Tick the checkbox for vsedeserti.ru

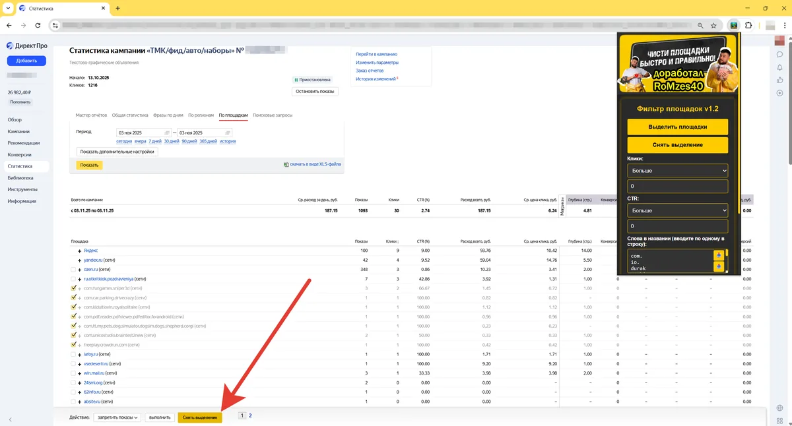[73, 364]
